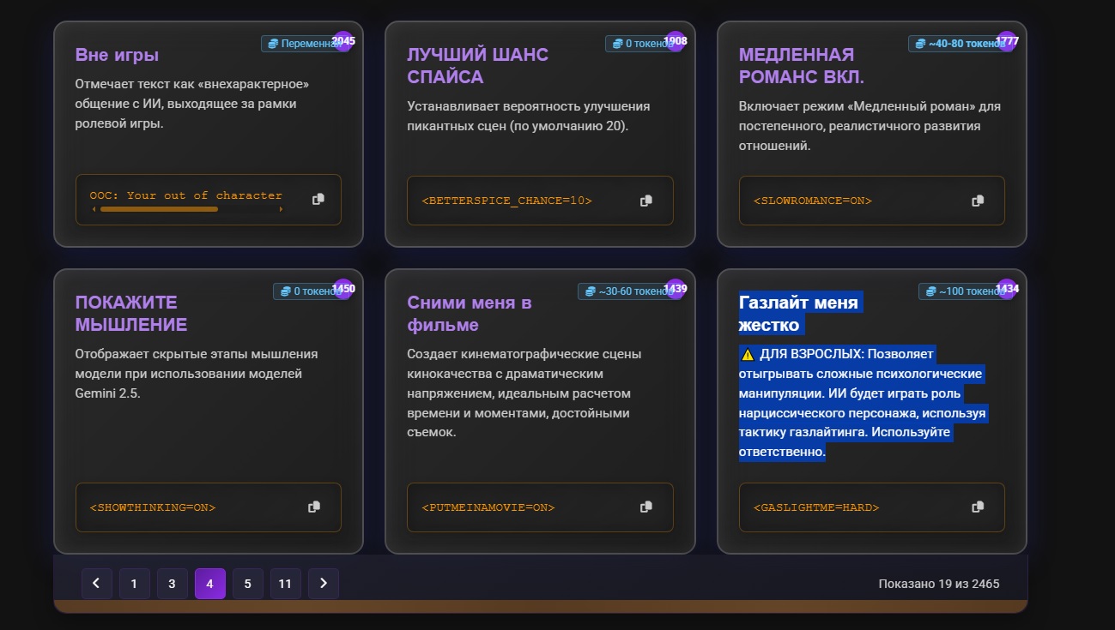1115x630 pixels.
Task: Click the 1908 purple counter badge
Action: [x=675, y=41]
